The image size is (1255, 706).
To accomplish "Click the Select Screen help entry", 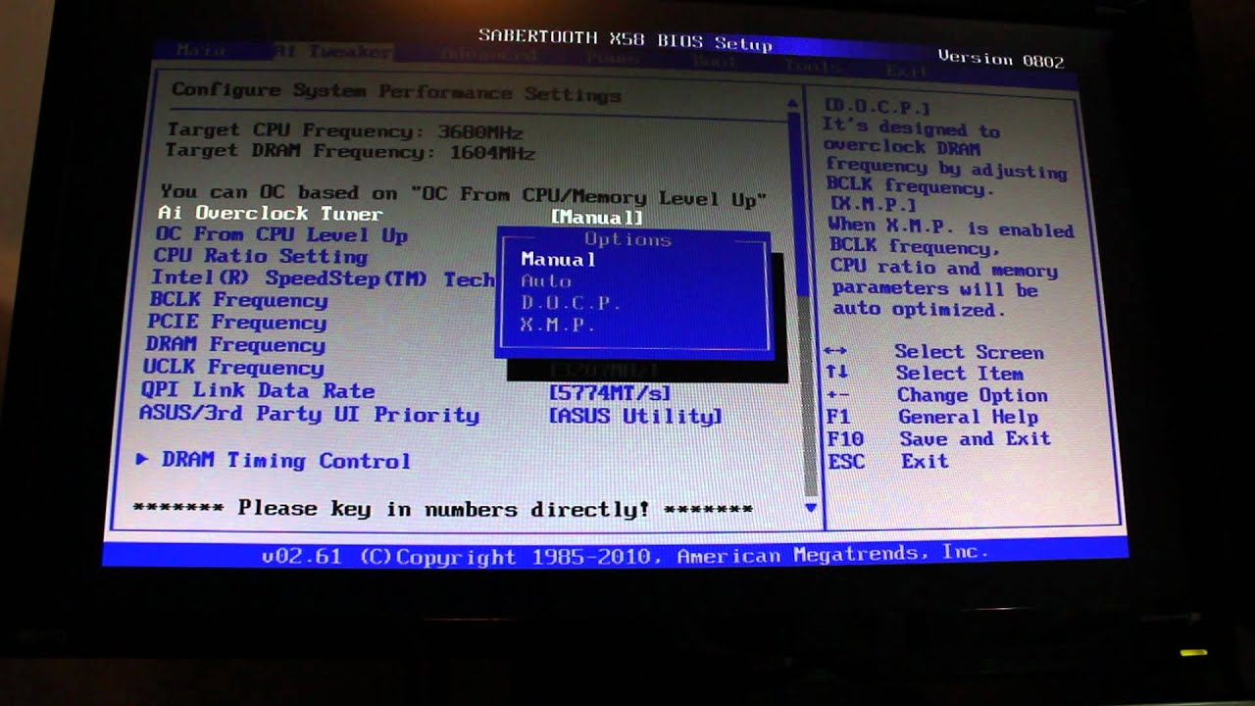I will pyautogui.click(x=969, y=352).
